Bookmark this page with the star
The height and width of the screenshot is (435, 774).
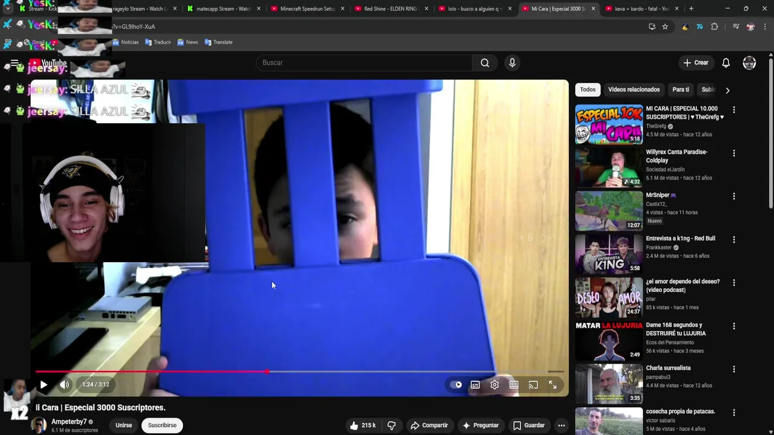pos(665,27)
